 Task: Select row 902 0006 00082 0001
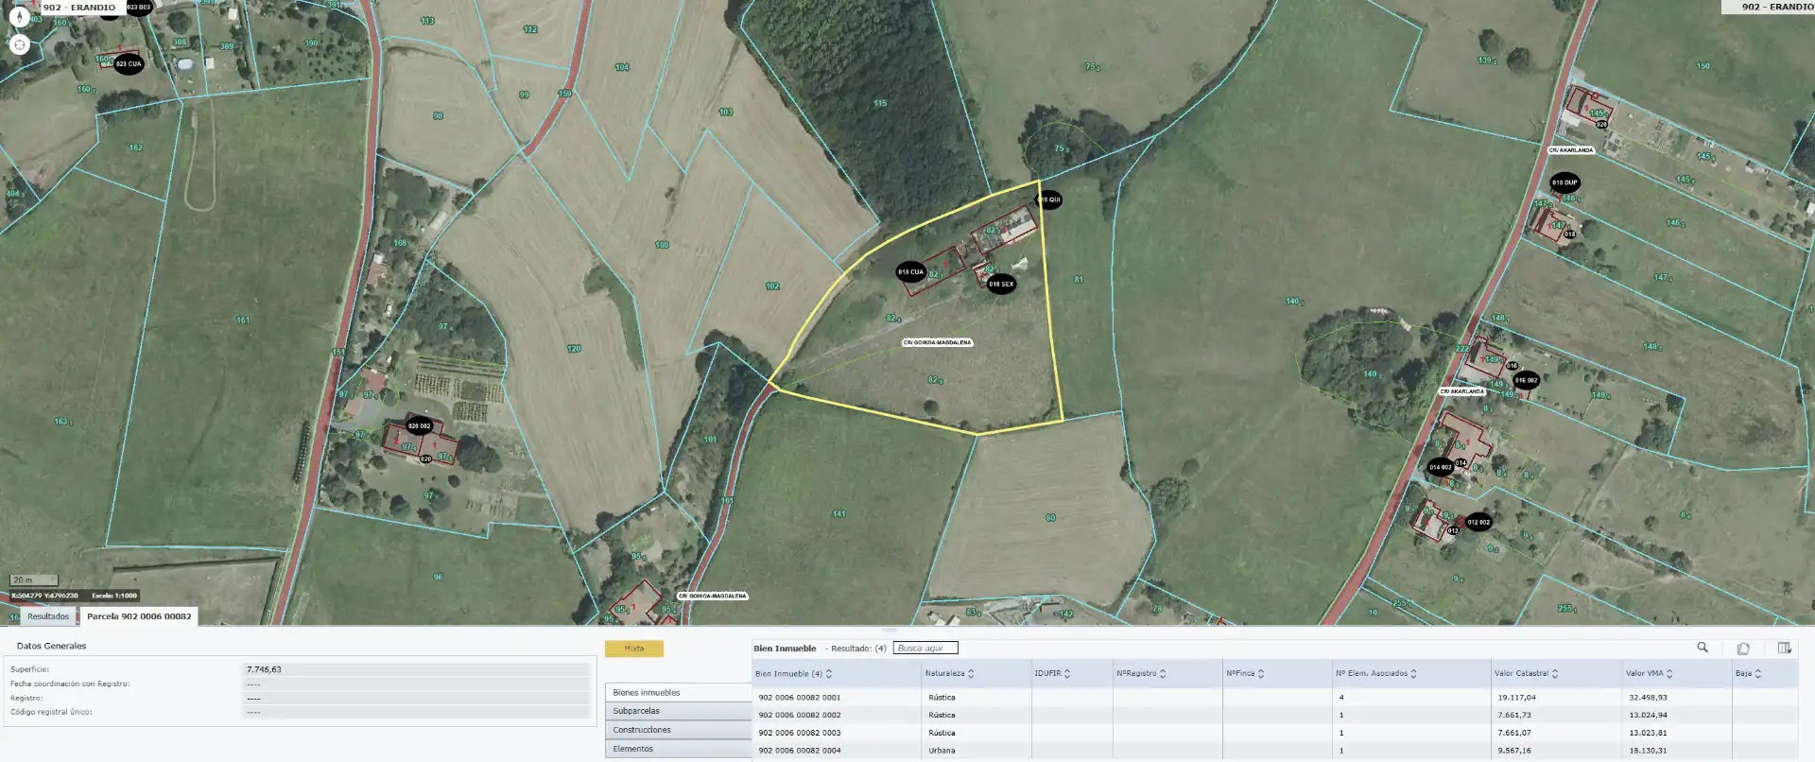click(1276, 698)
